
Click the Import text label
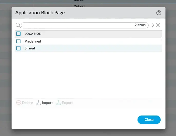click(47, 103)
